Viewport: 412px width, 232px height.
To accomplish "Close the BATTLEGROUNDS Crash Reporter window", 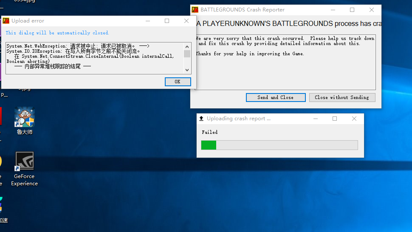I will point(372,10).
